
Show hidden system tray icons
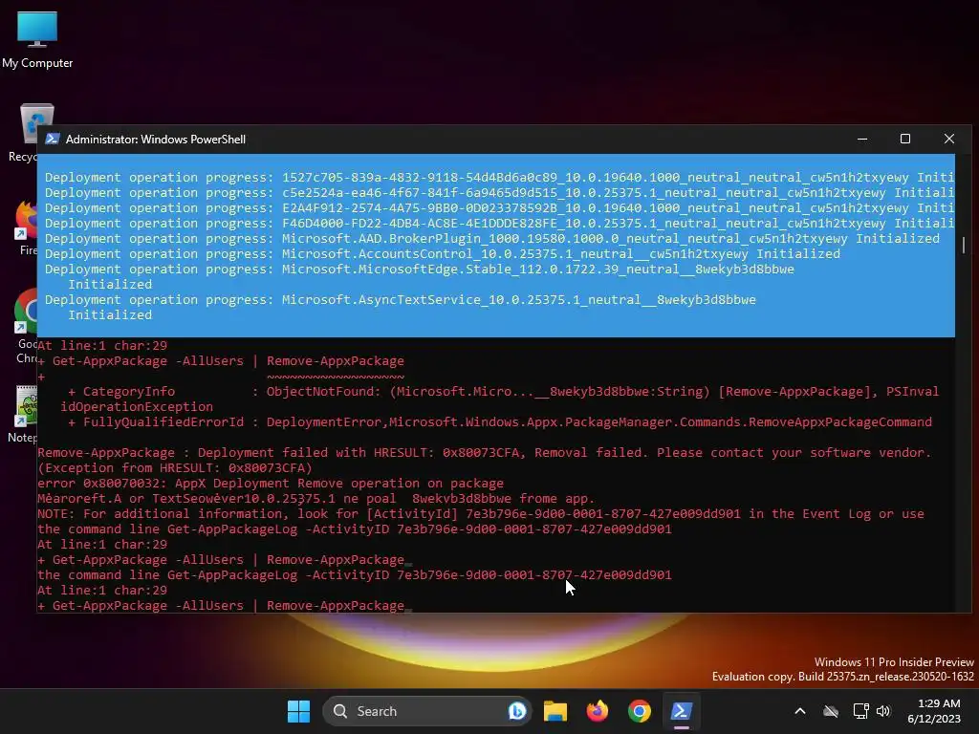click(800, 711)
